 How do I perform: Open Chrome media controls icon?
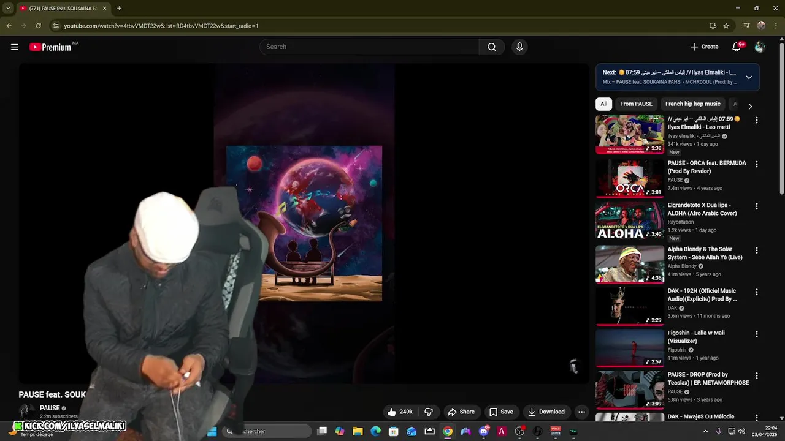pos(746,26)
